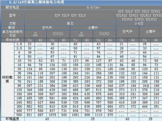Click the 500 cross-section row label
This screenshot has height=121, width=162.
[x=19, y=115]
